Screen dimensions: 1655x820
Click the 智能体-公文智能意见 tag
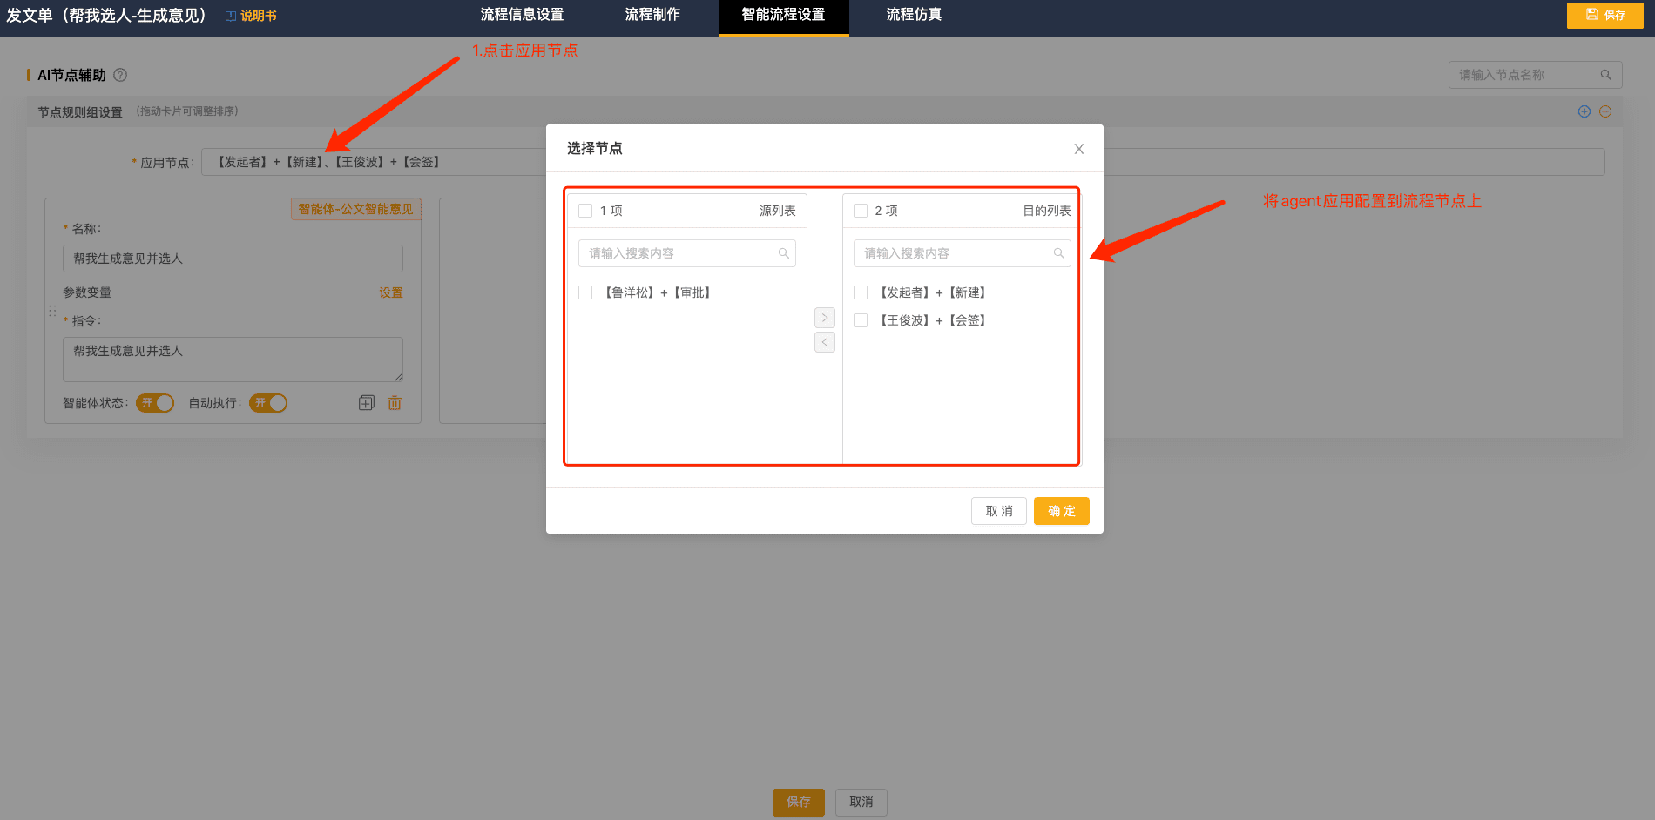(355, 209)
